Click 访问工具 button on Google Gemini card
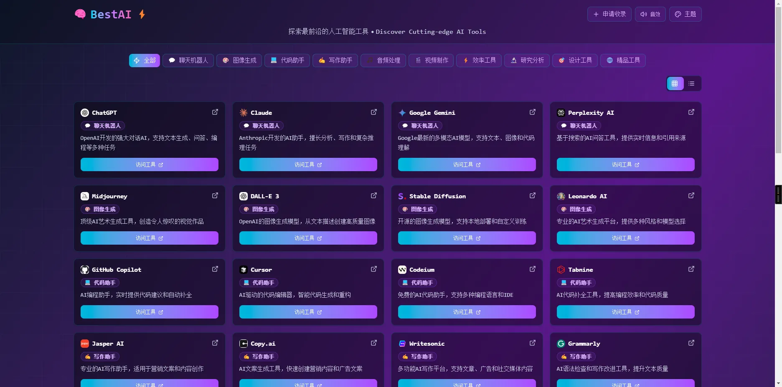Screen dimensions: 782x387 (x=467, y=164)
